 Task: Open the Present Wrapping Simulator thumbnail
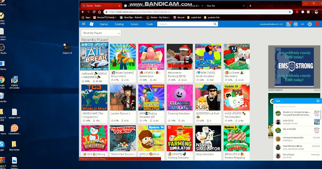coord(237,138)
